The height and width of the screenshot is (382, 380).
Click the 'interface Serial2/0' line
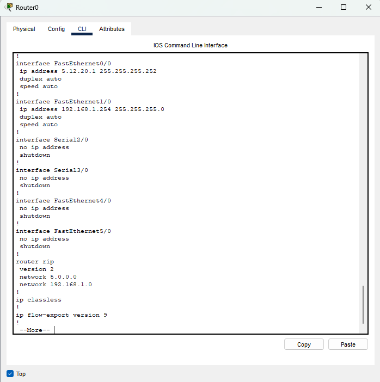(52, 140)
